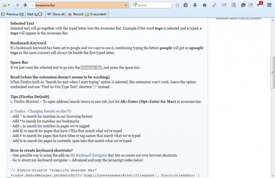Open the developer wrench icon

[214, 5]
